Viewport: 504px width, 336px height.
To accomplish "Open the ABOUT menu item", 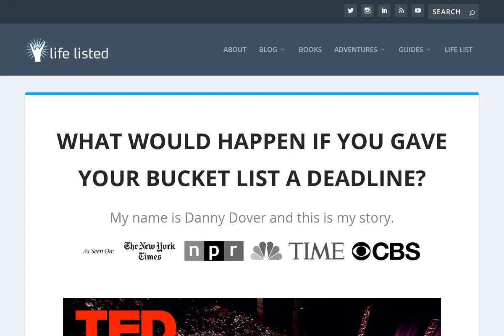I will [235, 50].
